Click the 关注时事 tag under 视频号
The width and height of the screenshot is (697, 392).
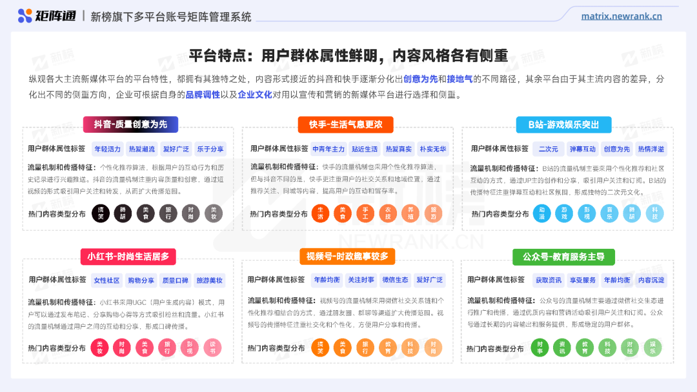pyautogui.click(x=361, y=280)
